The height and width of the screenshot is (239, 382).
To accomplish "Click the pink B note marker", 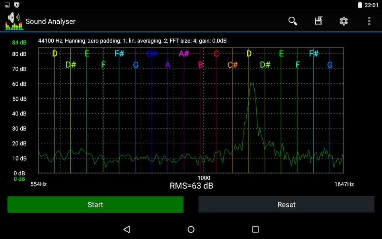I will [200, 65].
